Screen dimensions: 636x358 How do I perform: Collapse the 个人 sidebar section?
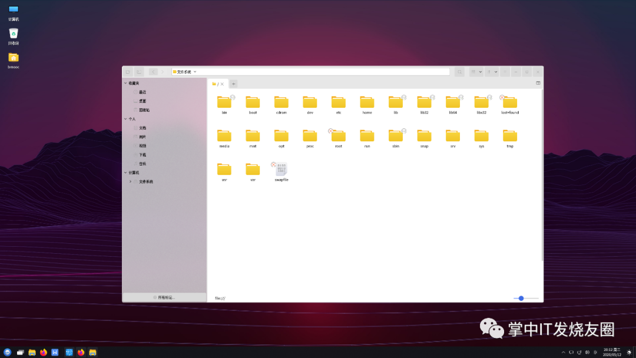click(x=125, y=119)
